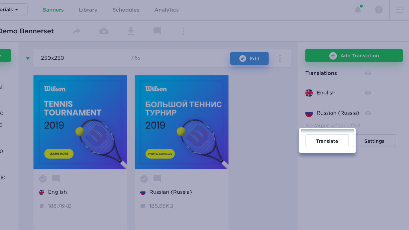Viewport: 409px width, 230px height.
Task: Toggle visibility of all Translations
Action: pos(368,73)
